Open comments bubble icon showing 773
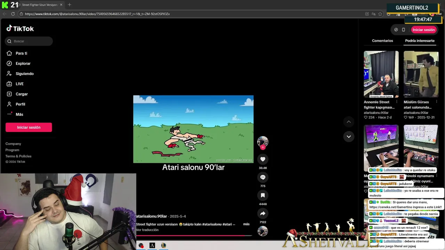The image size is (445, 250). coord(263,177)
